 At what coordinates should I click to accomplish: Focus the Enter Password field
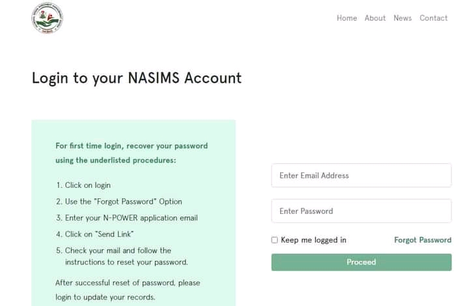pyautogui.click(x=362, y=211)
